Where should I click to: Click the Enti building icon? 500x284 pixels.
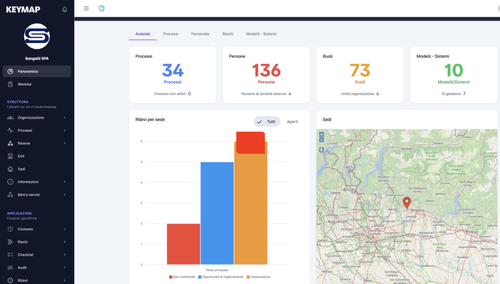pyautogui.click(x=10, y=156)
